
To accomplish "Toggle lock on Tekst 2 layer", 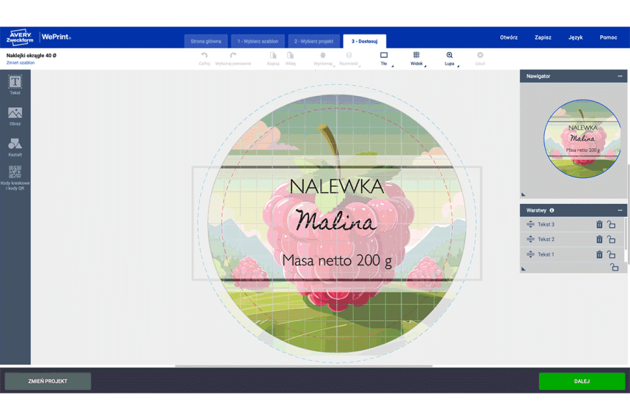I will [x=612, y=239].
